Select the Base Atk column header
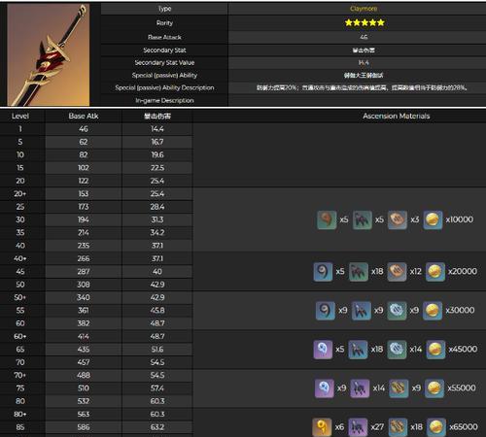Image resolution: width=486 pixels, height=437 pixels. click(84, 116)
